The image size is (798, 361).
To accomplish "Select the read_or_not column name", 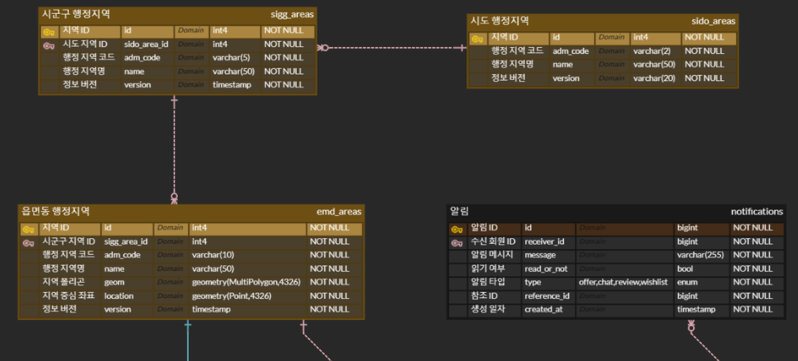I will point(546,269).
